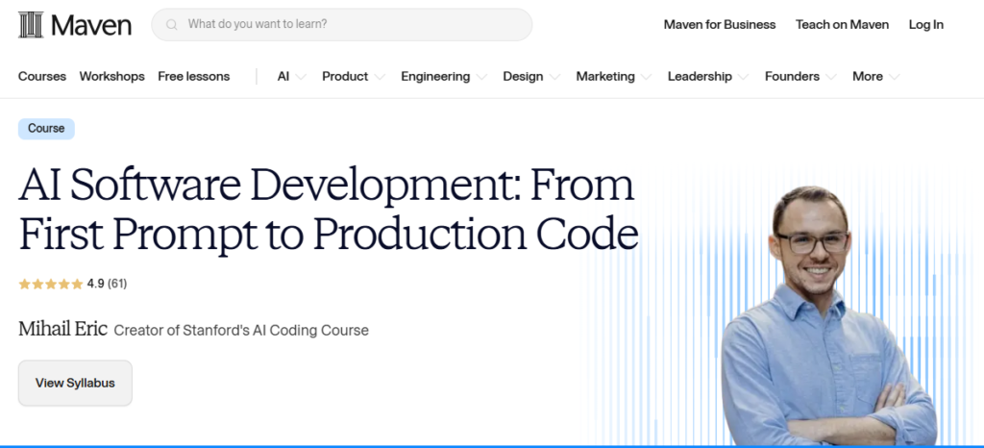Click 'Creator of Stanford's AI Coding Course' text
This screenshot has width=984, height=448.
point(241,330)
